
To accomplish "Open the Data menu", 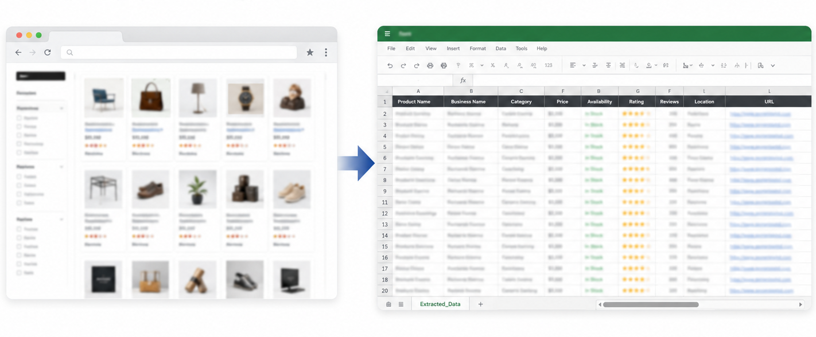I will (x=501, y=49).
